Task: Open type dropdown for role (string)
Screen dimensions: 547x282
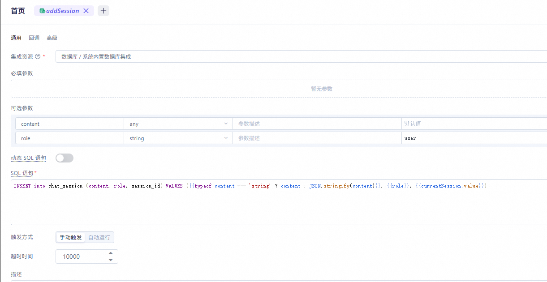Action: (x=178, y=138)
